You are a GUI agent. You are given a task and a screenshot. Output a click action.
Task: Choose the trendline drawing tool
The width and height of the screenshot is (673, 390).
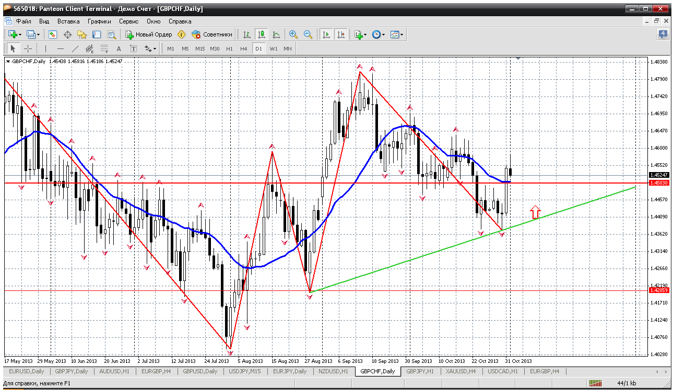(x=75, y=48)
